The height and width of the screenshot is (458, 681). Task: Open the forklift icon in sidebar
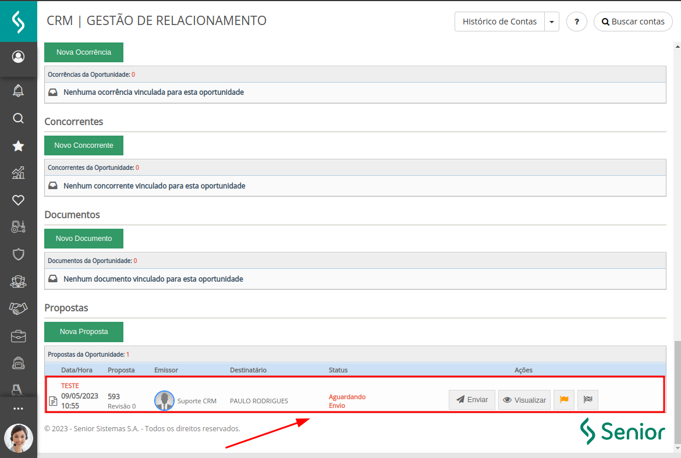pyautogui.click(x=18, y=390)
